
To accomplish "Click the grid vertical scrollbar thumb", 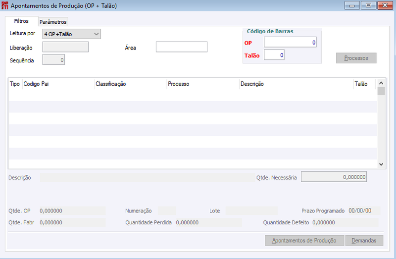I will 381,91.
